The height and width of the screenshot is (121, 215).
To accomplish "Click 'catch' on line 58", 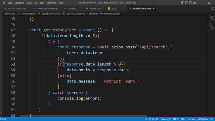I will point(58,93).
